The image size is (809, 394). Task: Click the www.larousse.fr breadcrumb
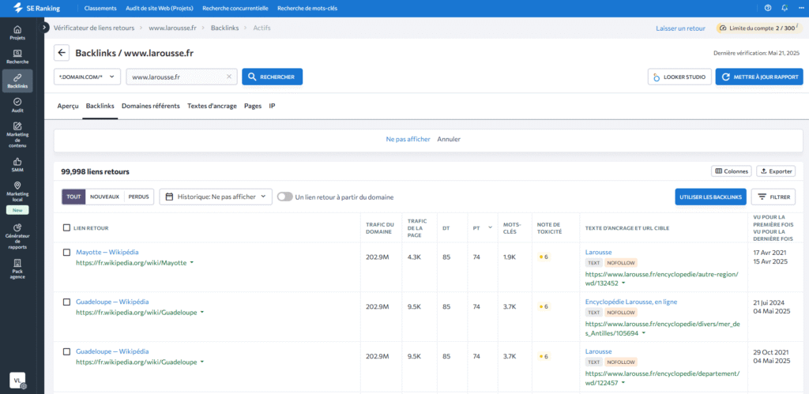click(x=173, y=28)
